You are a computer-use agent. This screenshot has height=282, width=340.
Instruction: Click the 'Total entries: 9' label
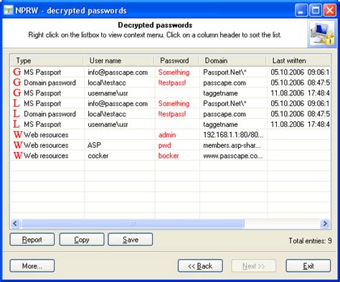(x=310, y=240)
